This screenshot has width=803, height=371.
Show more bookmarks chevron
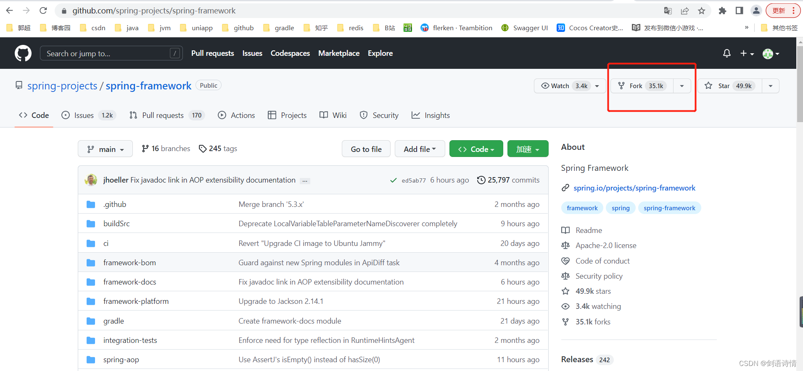click(747, 27)
